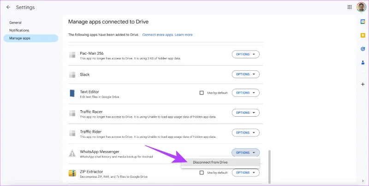369x186 pixels.
Task: Click the Traffic Rider app name
Action: [x=90, y=132]
